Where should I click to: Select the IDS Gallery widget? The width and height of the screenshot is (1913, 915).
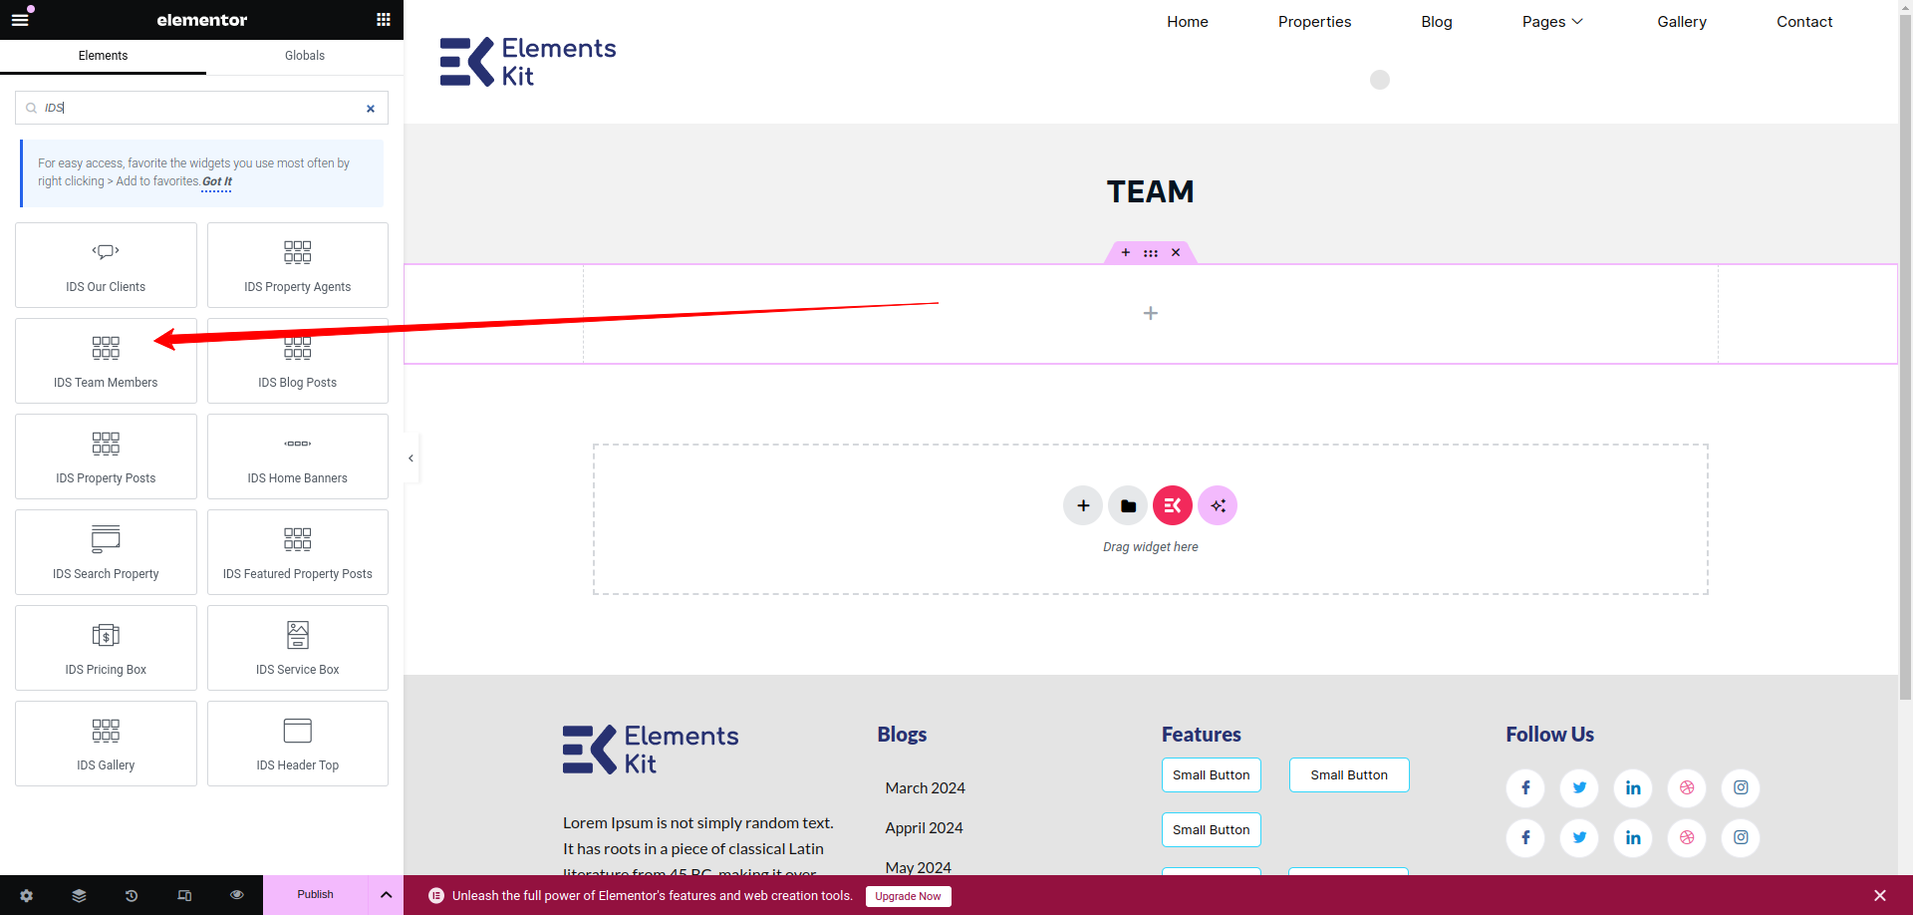(106, 744)
